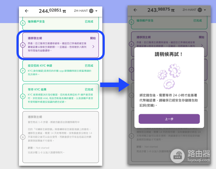This screenshot has width=216, height=169.
Task: Select step 9 circle number on left screen
Action: 23,137
